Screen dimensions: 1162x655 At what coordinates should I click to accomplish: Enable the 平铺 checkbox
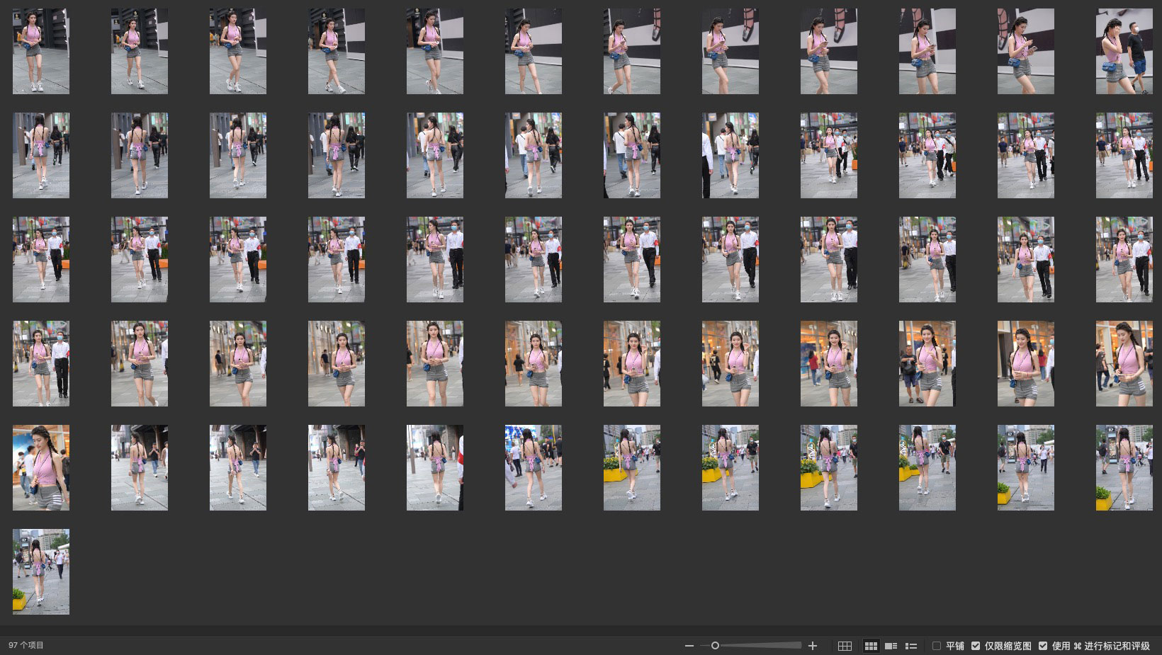[937, 646]
